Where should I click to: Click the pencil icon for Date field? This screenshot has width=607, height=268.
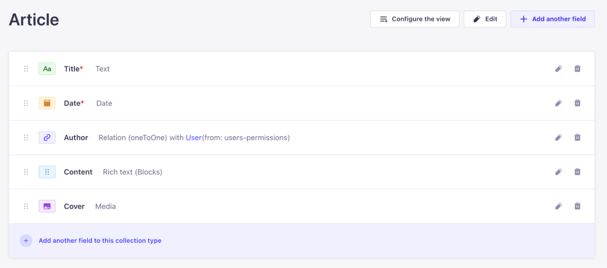558,103
